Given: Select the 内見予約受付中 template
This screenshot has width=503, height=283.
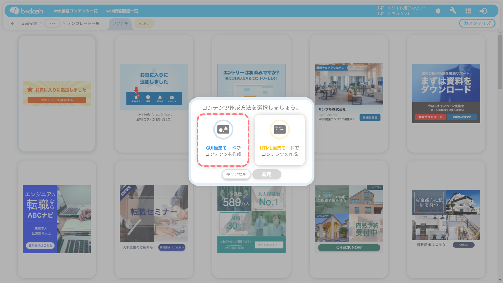Looking at the screenshot, I should point(349,219).
